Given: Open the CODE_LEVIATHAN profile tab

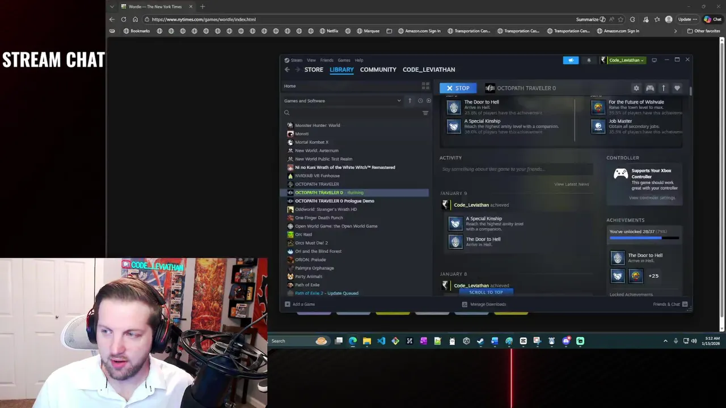Looking at the screenshot, I should click(429, 70).
